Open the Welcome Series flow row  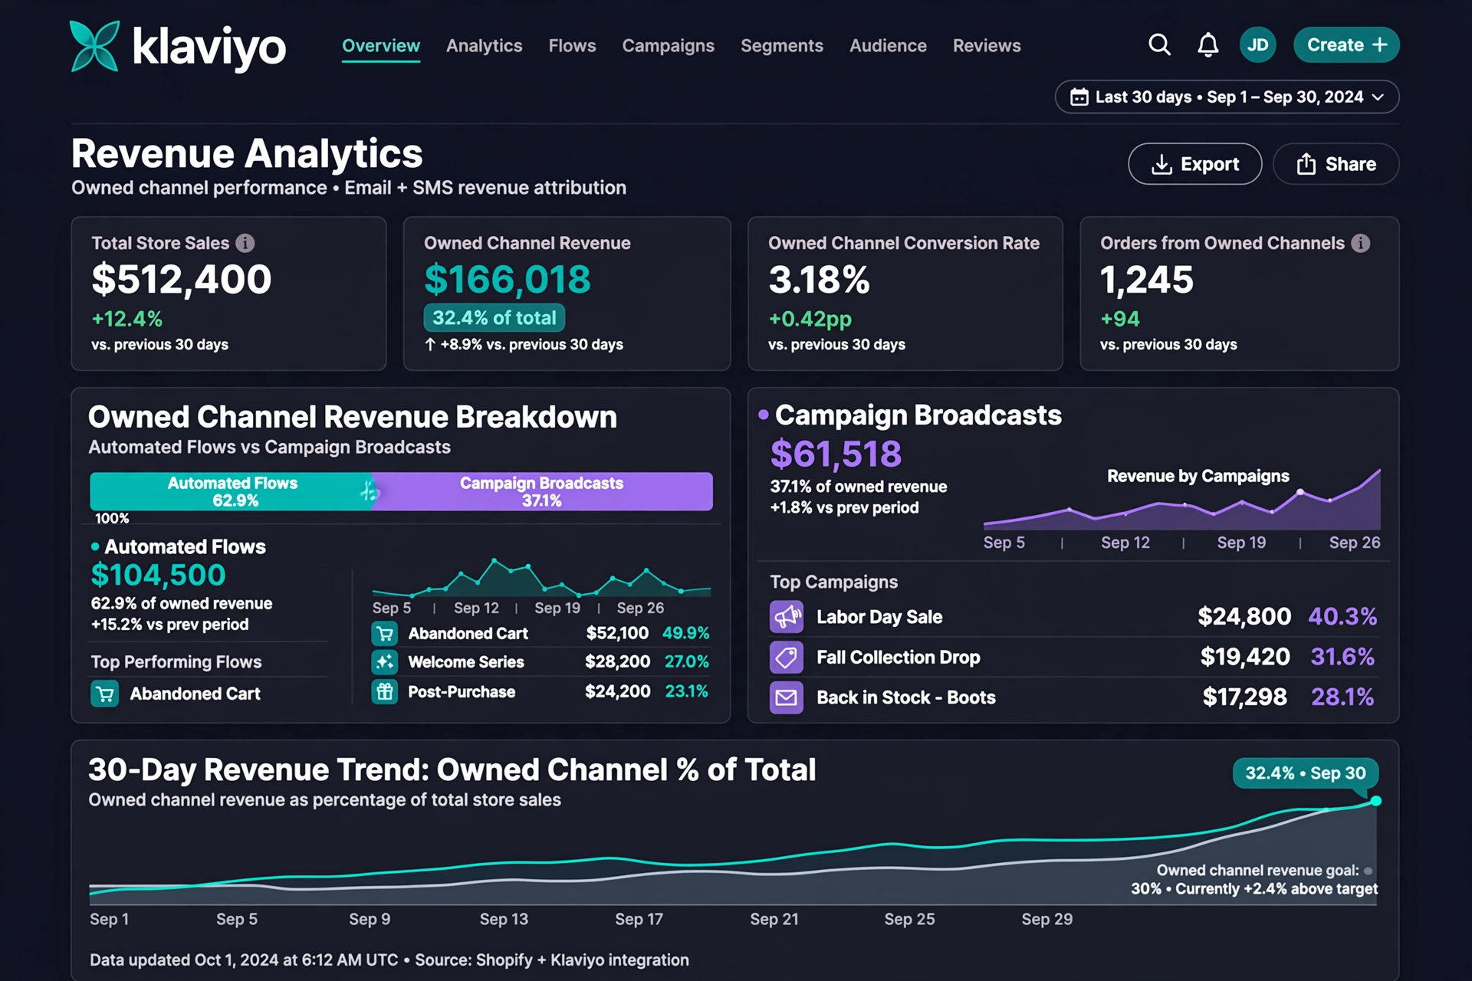click(540, 662)
